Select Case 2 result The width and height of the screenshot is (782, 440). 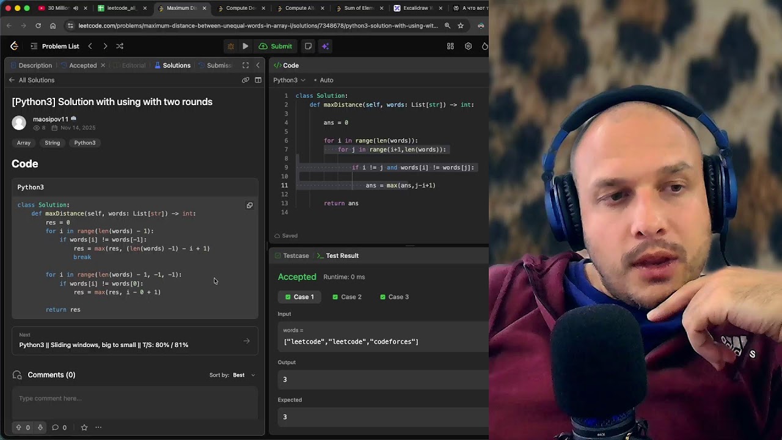click(x=346, y=297)
